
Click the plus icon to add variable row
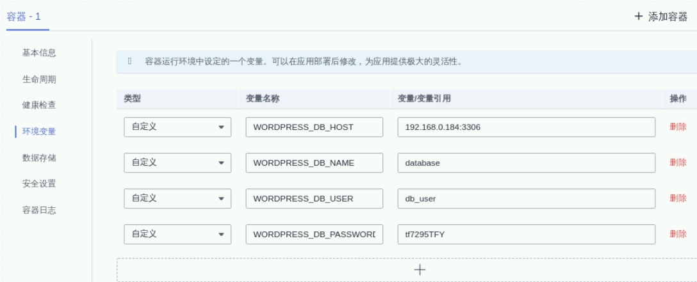click(x=420, y=269)
